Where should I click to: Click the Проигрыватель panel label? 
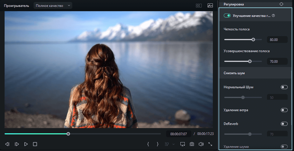click(16, 6)
